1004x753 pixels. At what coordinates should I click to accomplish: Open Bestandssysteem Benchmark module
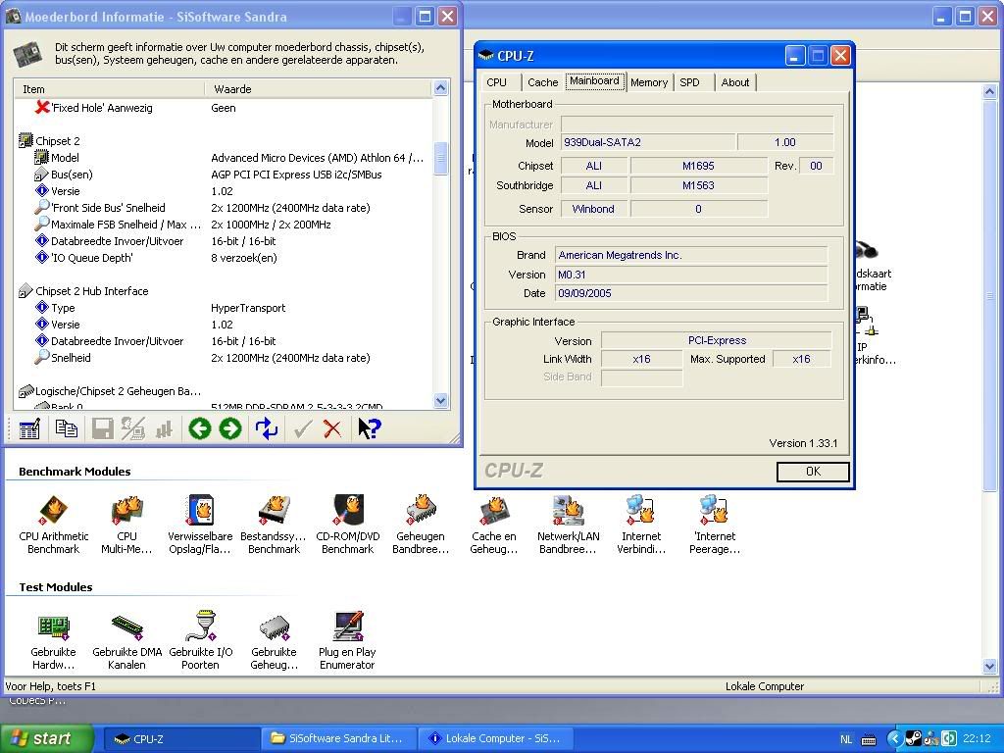(274, 524)
